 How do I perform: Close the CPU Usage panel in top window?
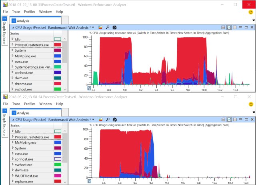click(252, 27)
